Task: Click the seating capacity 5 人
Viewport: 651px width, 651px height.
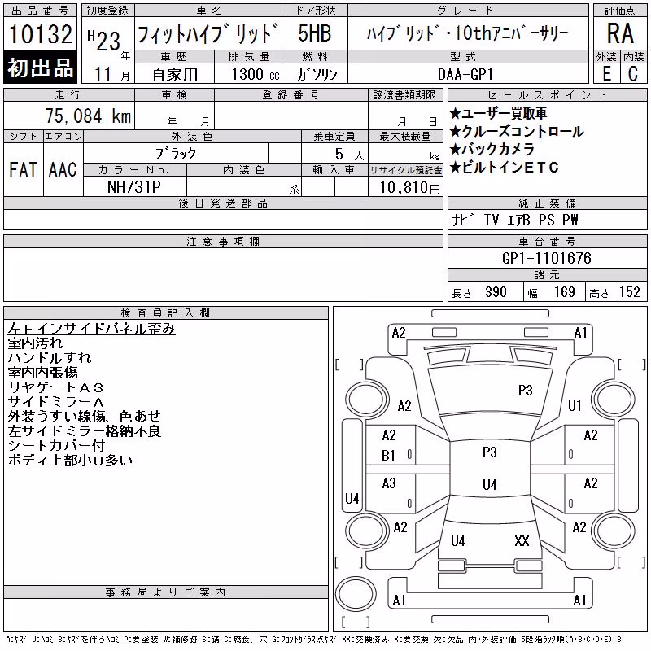Action: coord(349,155)
